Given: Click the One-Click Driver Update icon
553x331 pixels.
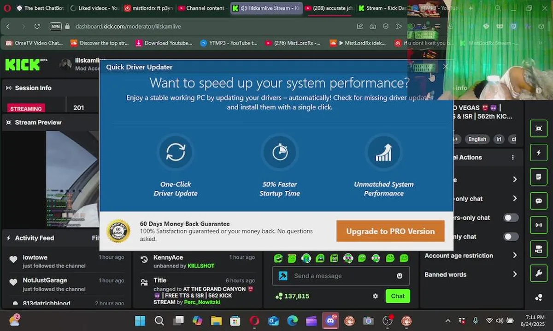Looking at the screenshot, I should tap(176, 152).
